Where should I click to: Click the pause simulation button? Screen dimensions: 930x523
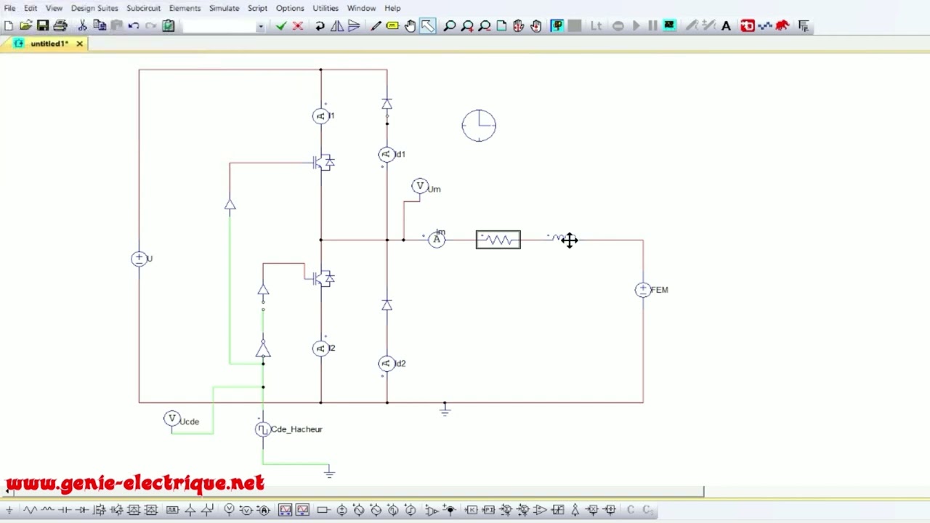point(652,26)
